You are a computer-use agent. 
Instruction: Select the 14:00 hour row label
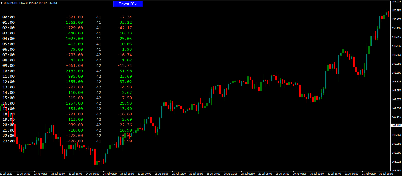point(8,92)
